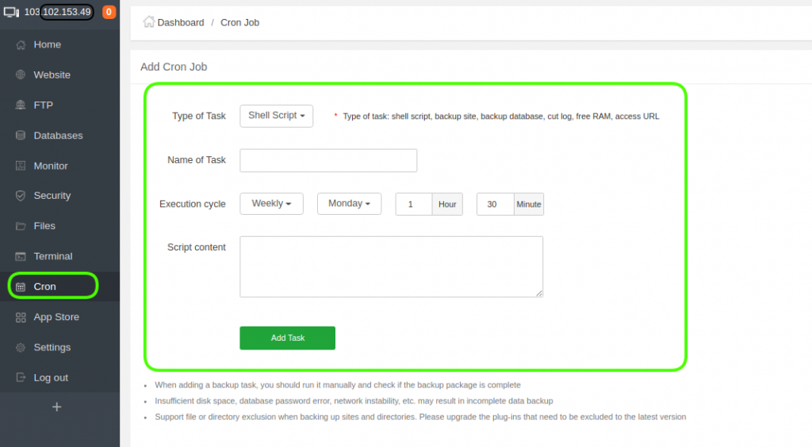Open the Files folder icon

(x=21, y=226)
